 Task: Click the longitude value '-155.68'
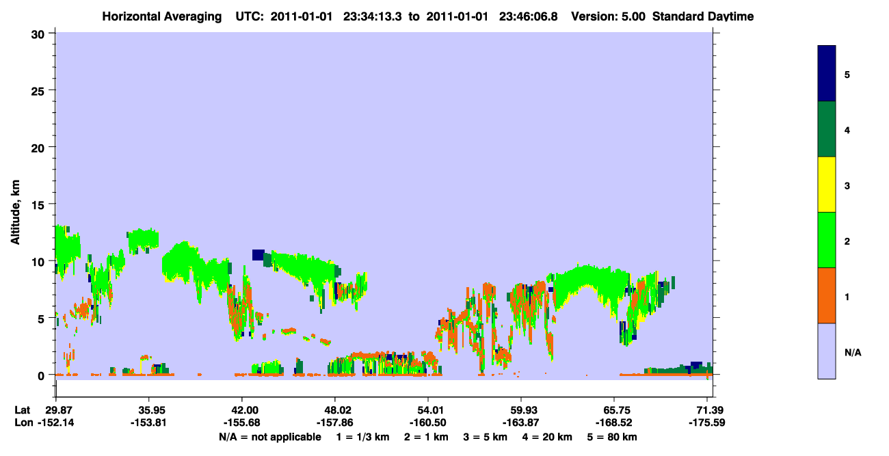[x=242, y=423]
